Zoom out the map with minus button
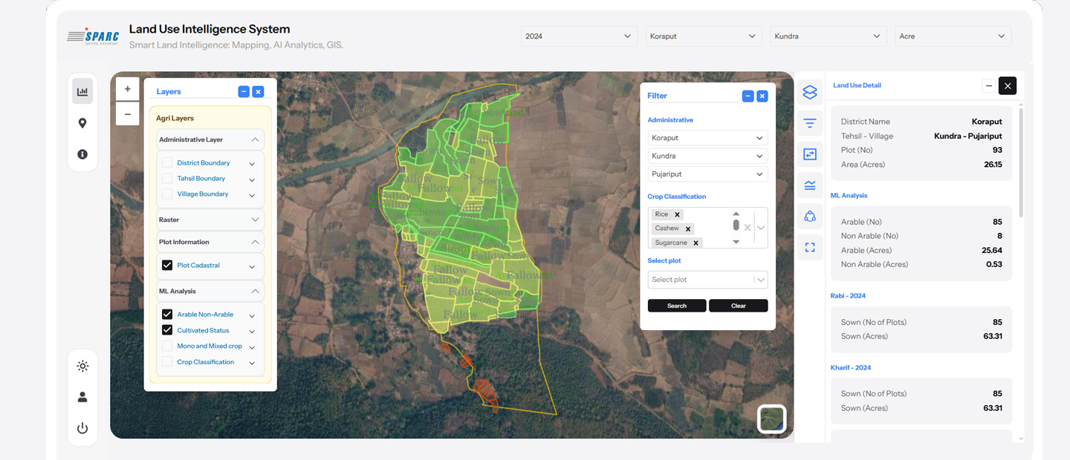The image size is (1070, 460). 128,114
